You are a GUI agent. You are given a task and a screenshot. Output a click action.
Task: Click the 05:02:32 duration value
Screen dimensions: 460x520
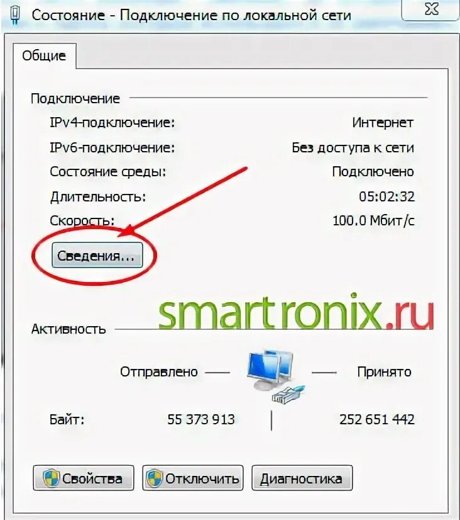click(386, 196)
